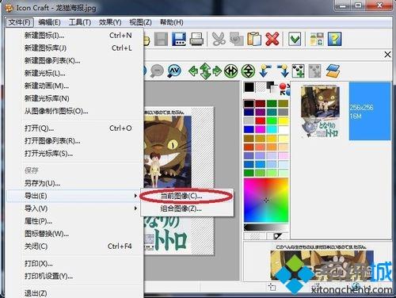Viewport: 396px width, 298px height.
Task: Open the 文件(F) menu
Action: pyautogui.click(x=19, y=22)
